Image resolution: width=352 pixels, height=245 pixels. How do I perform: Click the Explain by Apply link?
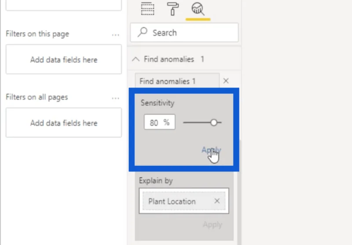tap(213, 224)
